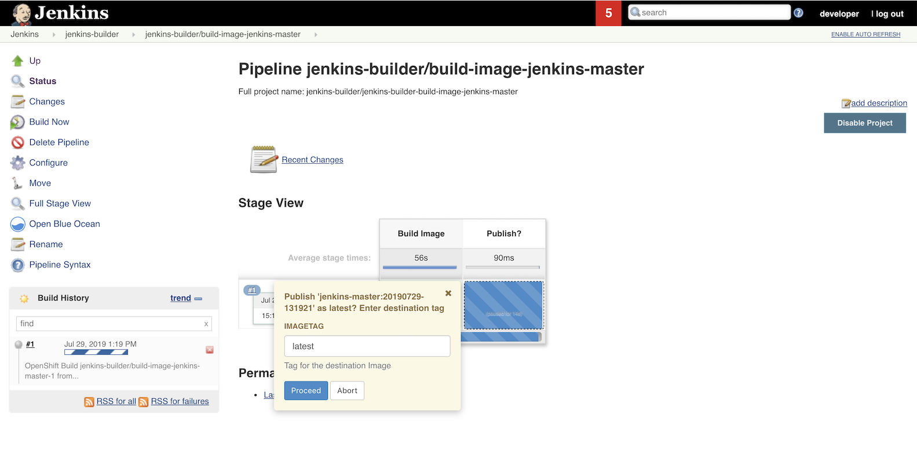Click build #1 grey status ball
Image resolution: width=917 pixels, height=462 pixels.
coord(19,344)
